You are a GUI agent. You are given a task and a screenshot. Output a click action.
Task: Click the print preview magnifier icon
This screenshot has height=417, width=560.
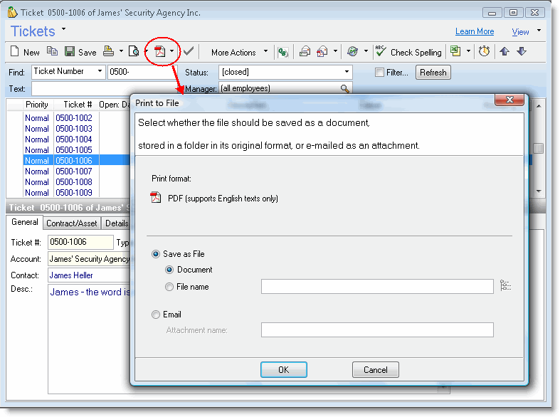click(133, 52)
